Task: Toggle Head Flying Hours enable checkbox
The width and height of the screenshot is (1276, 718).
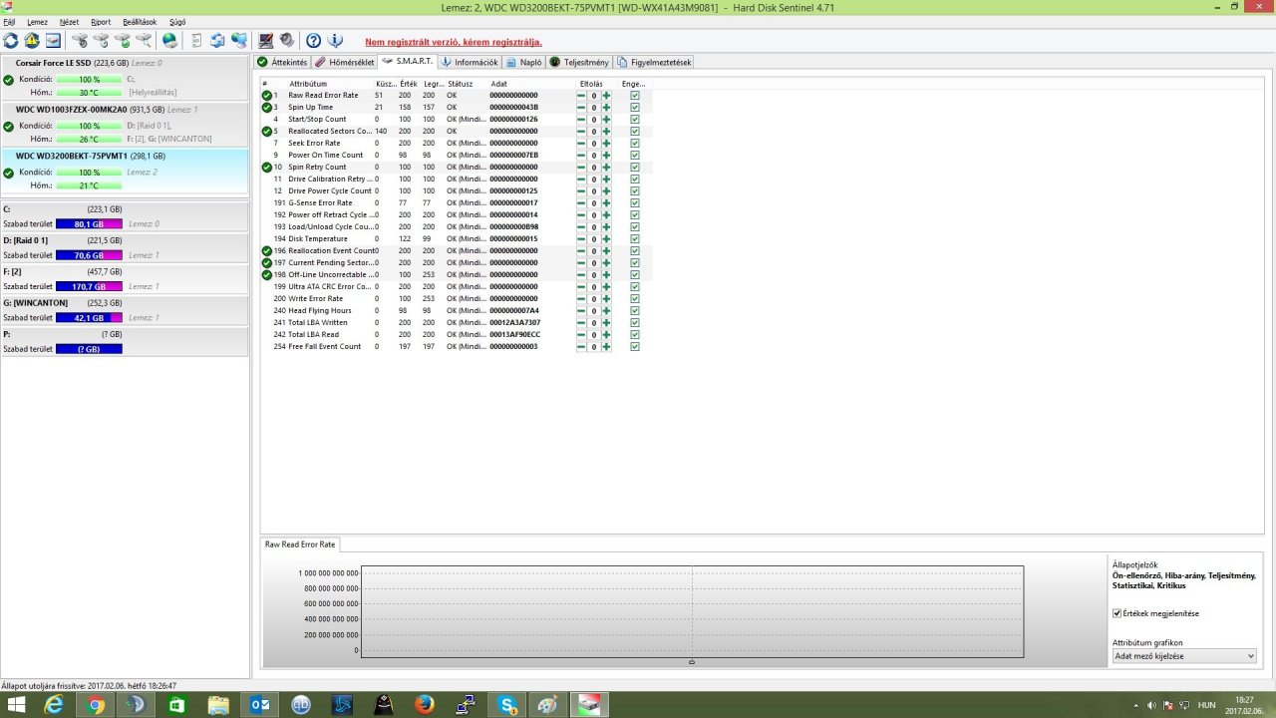Action: [635, 310]
